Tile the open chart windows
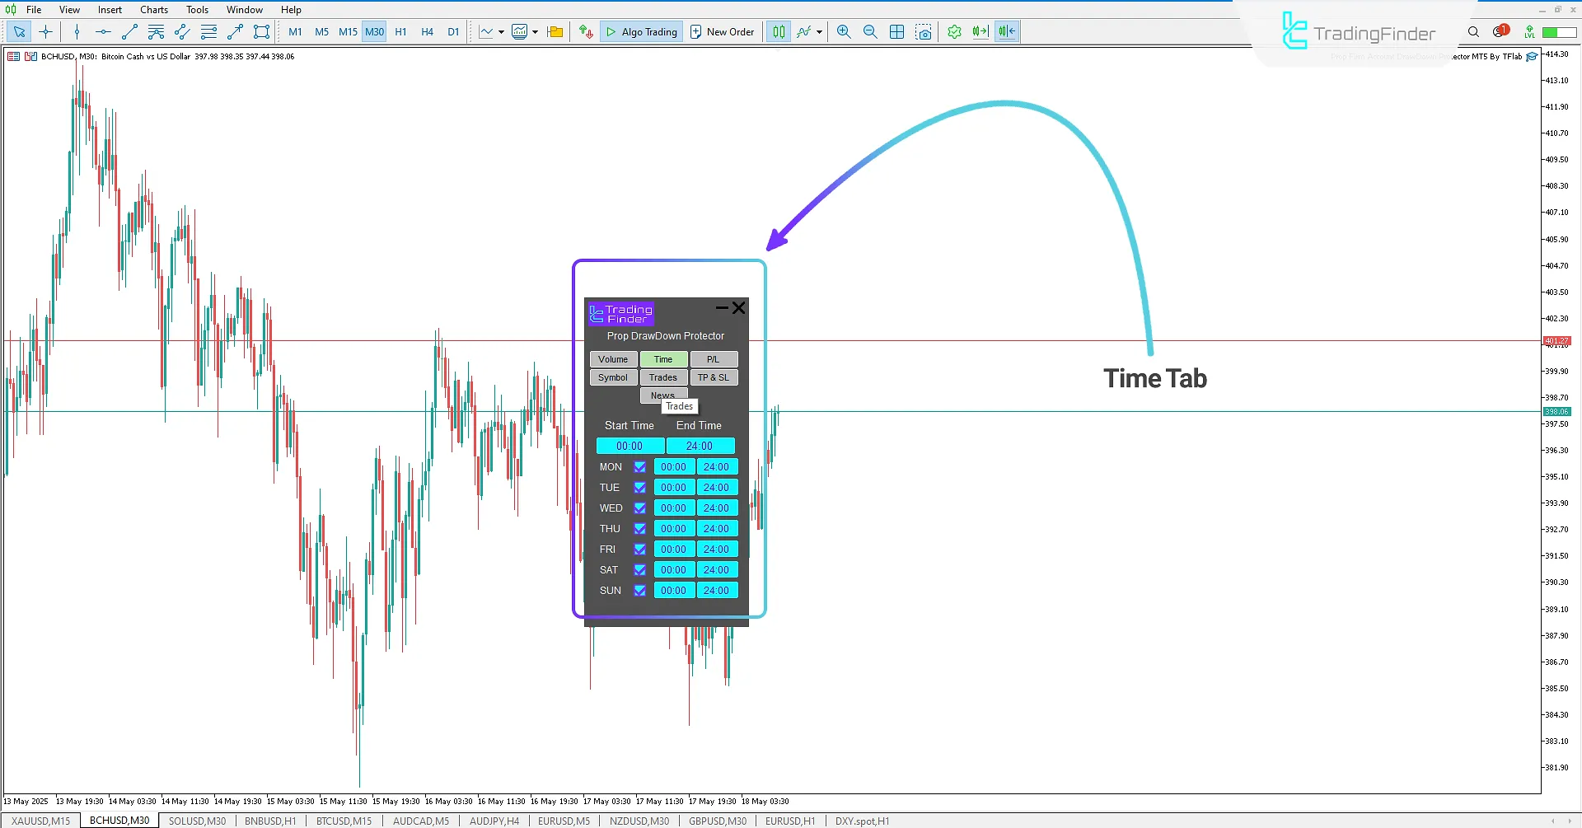This screenshot has width=1582, height=828. [x=897, y=31]
